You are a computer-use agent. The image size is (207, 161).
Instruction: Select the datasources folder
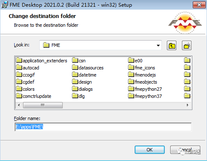(x=88, y=68)
